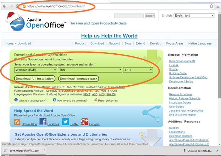This screenshot has height=156, width=221.
Task: Open the Product menu
Action: pos(80,43)
